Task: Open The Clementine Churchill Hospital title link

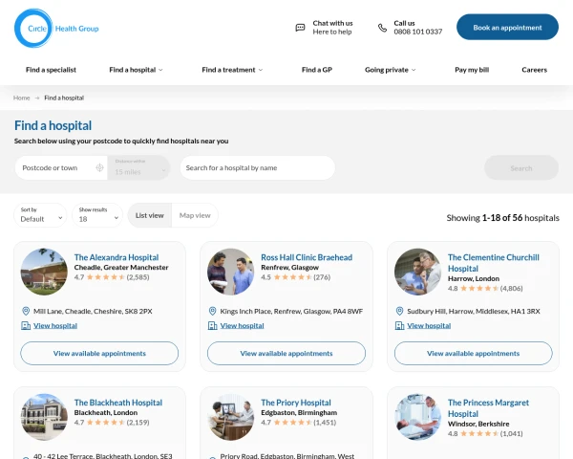Action: click(x=494, y=263)
